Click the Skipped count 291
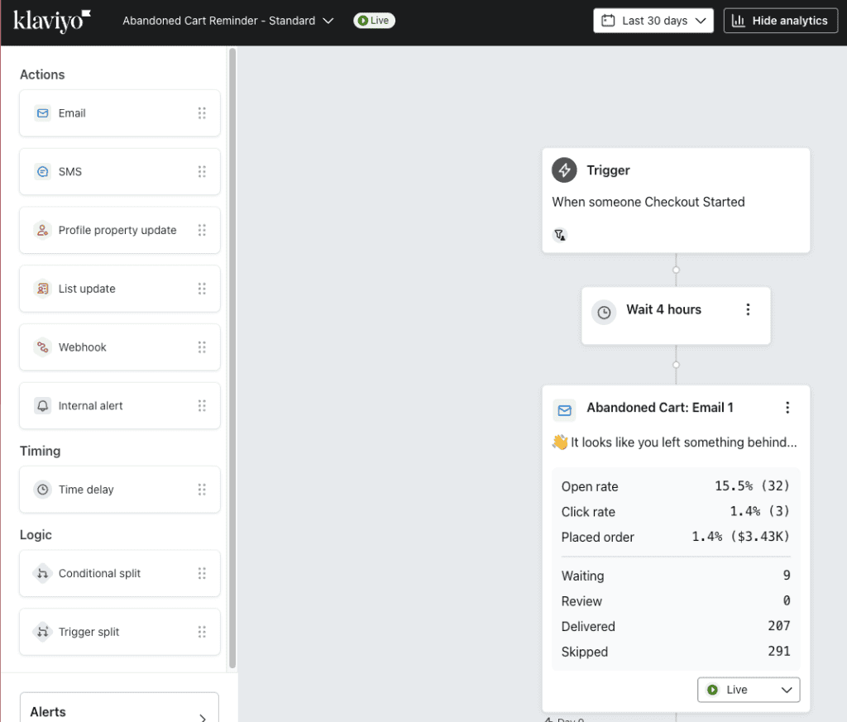 coord(779,651)
